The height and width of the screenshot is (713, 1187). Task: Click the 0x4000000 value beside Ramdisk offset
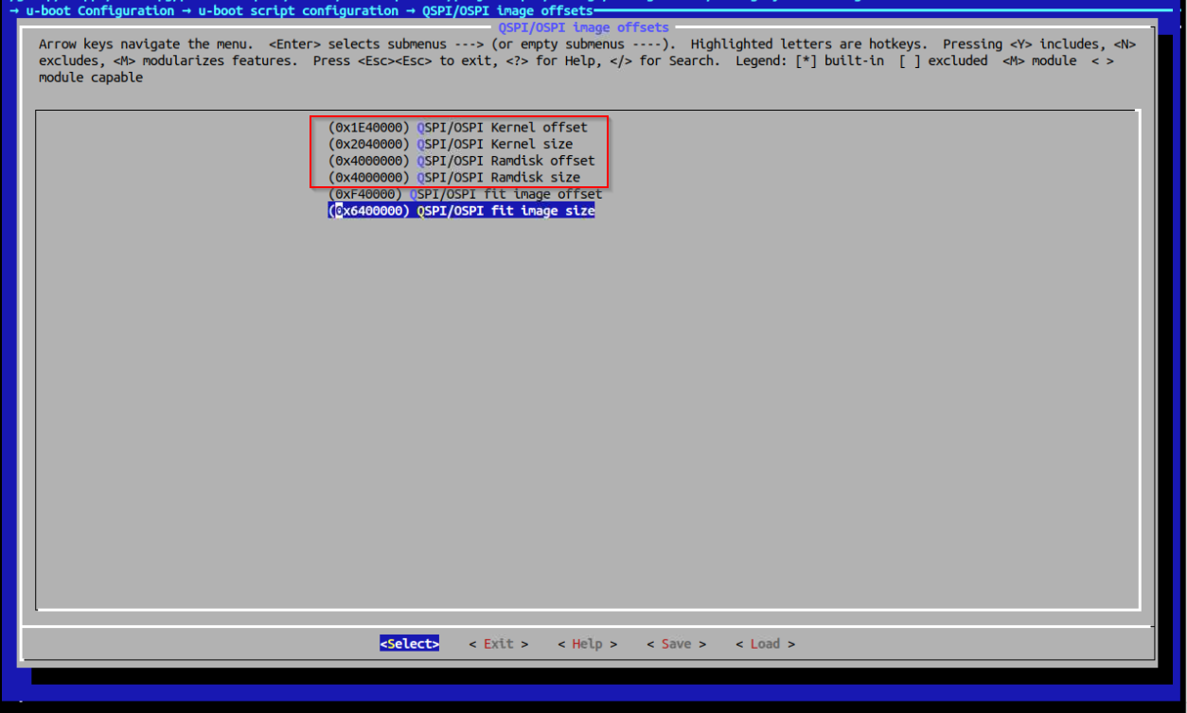click(x=369, y=161)
